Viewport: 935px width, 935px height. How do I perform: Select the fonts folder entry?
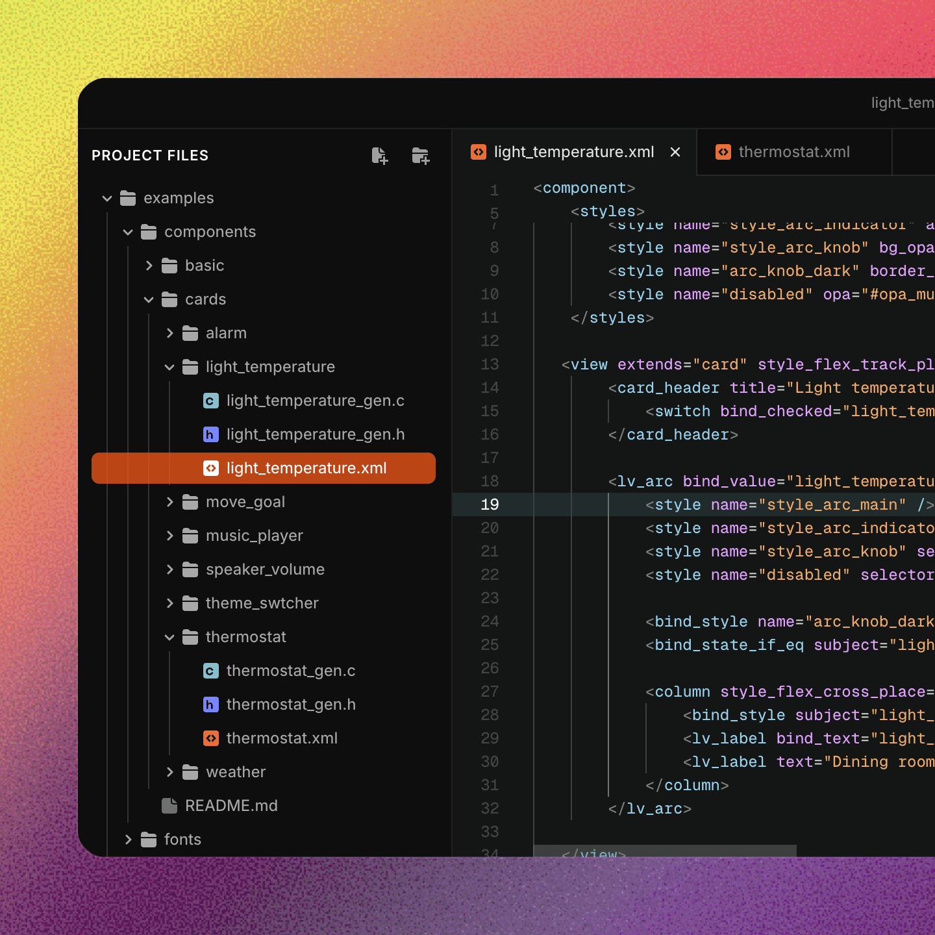pos(182,840)
